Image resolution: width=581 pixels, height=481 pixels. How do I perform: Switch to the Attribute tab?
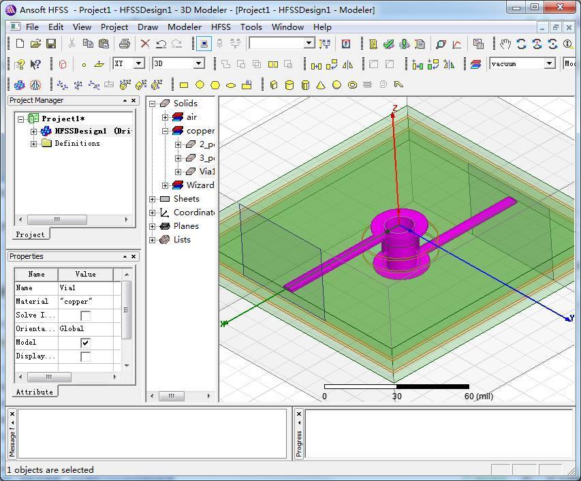tap(35, 392)
